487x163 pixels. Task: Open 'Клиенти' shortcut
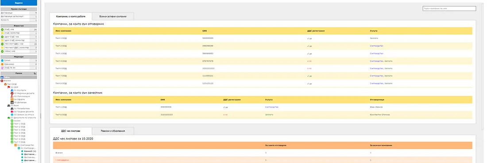pyautogui.click(x=19, y=20)
